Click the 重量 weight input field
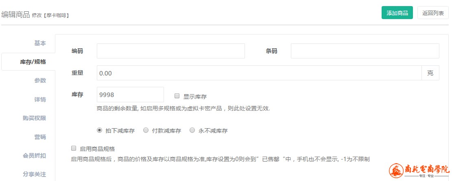Image resolution: width=452 pixels, height=181 pixels. point(259,73)
